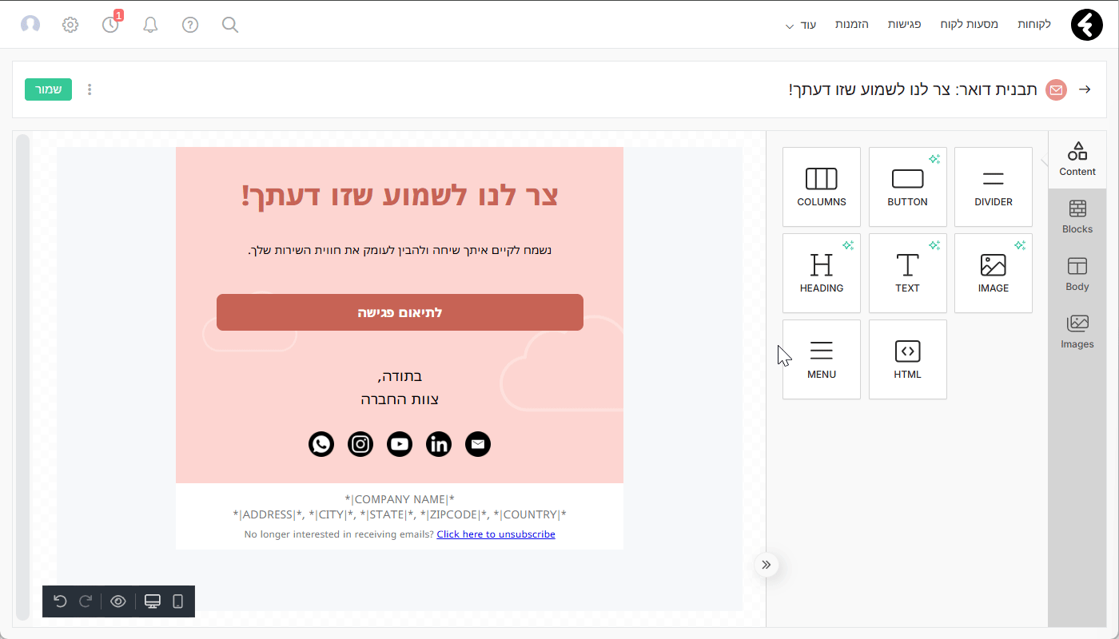Viewport: 1119px width, 639px height.
Task: Add a Button content block
Action: [x=908, y=187]
